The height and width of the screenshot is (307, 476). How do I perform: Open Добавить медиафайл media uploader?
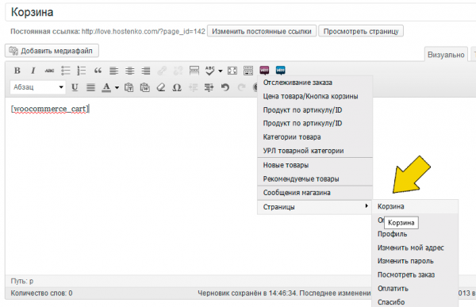[52, 51]
